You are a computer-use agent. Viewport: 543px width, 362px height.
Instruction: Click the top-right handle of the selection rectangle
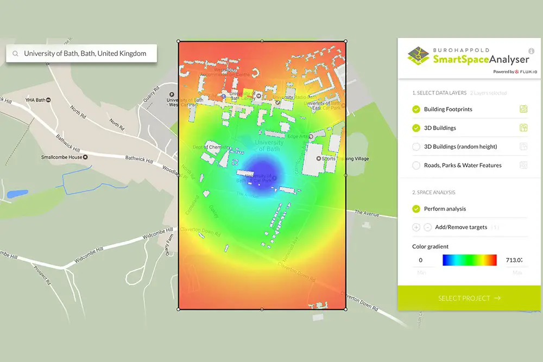(x=345, y=41)
